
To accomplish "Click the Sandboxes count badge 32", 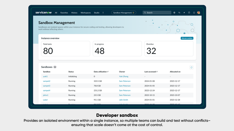I will pyautogui.click(x=55, y=67).
